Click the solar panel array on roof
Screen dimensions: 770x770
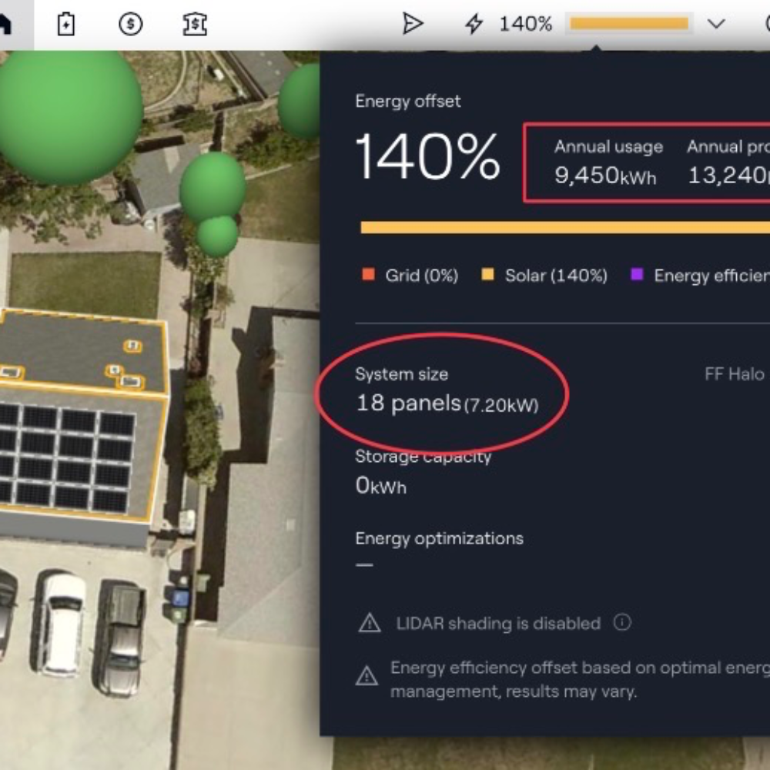point(66,456)
